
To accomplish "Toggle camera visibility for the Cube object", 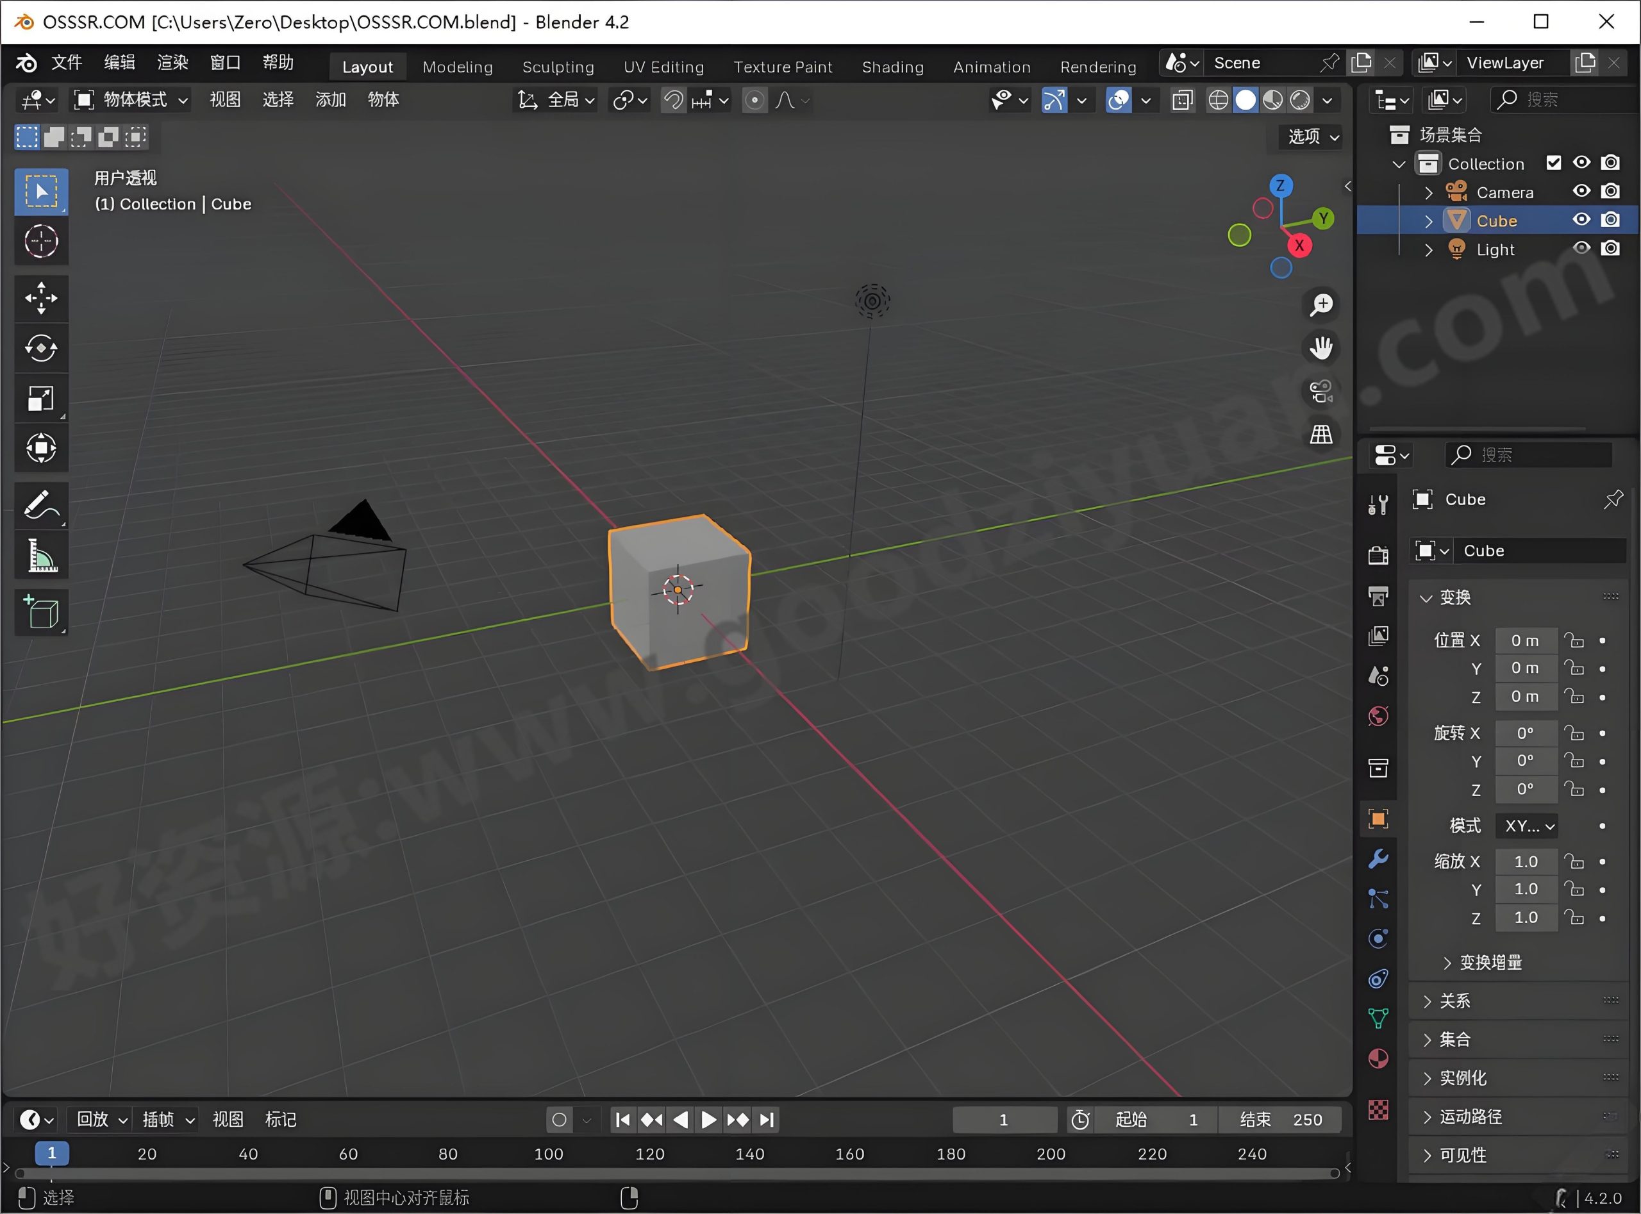I will 1611,219.
